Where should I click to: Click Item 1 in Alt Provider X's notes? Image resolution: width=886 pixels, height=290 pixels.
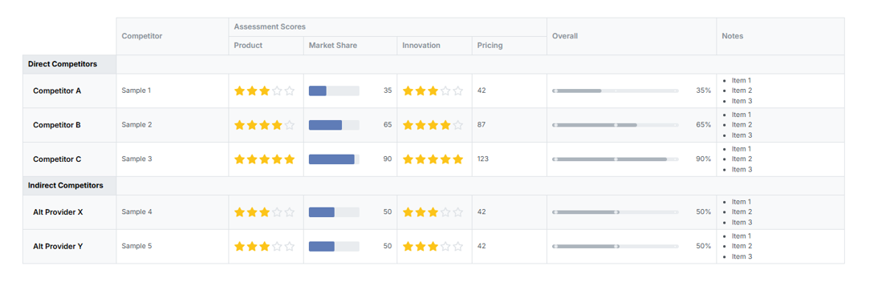tap(742, 202)
